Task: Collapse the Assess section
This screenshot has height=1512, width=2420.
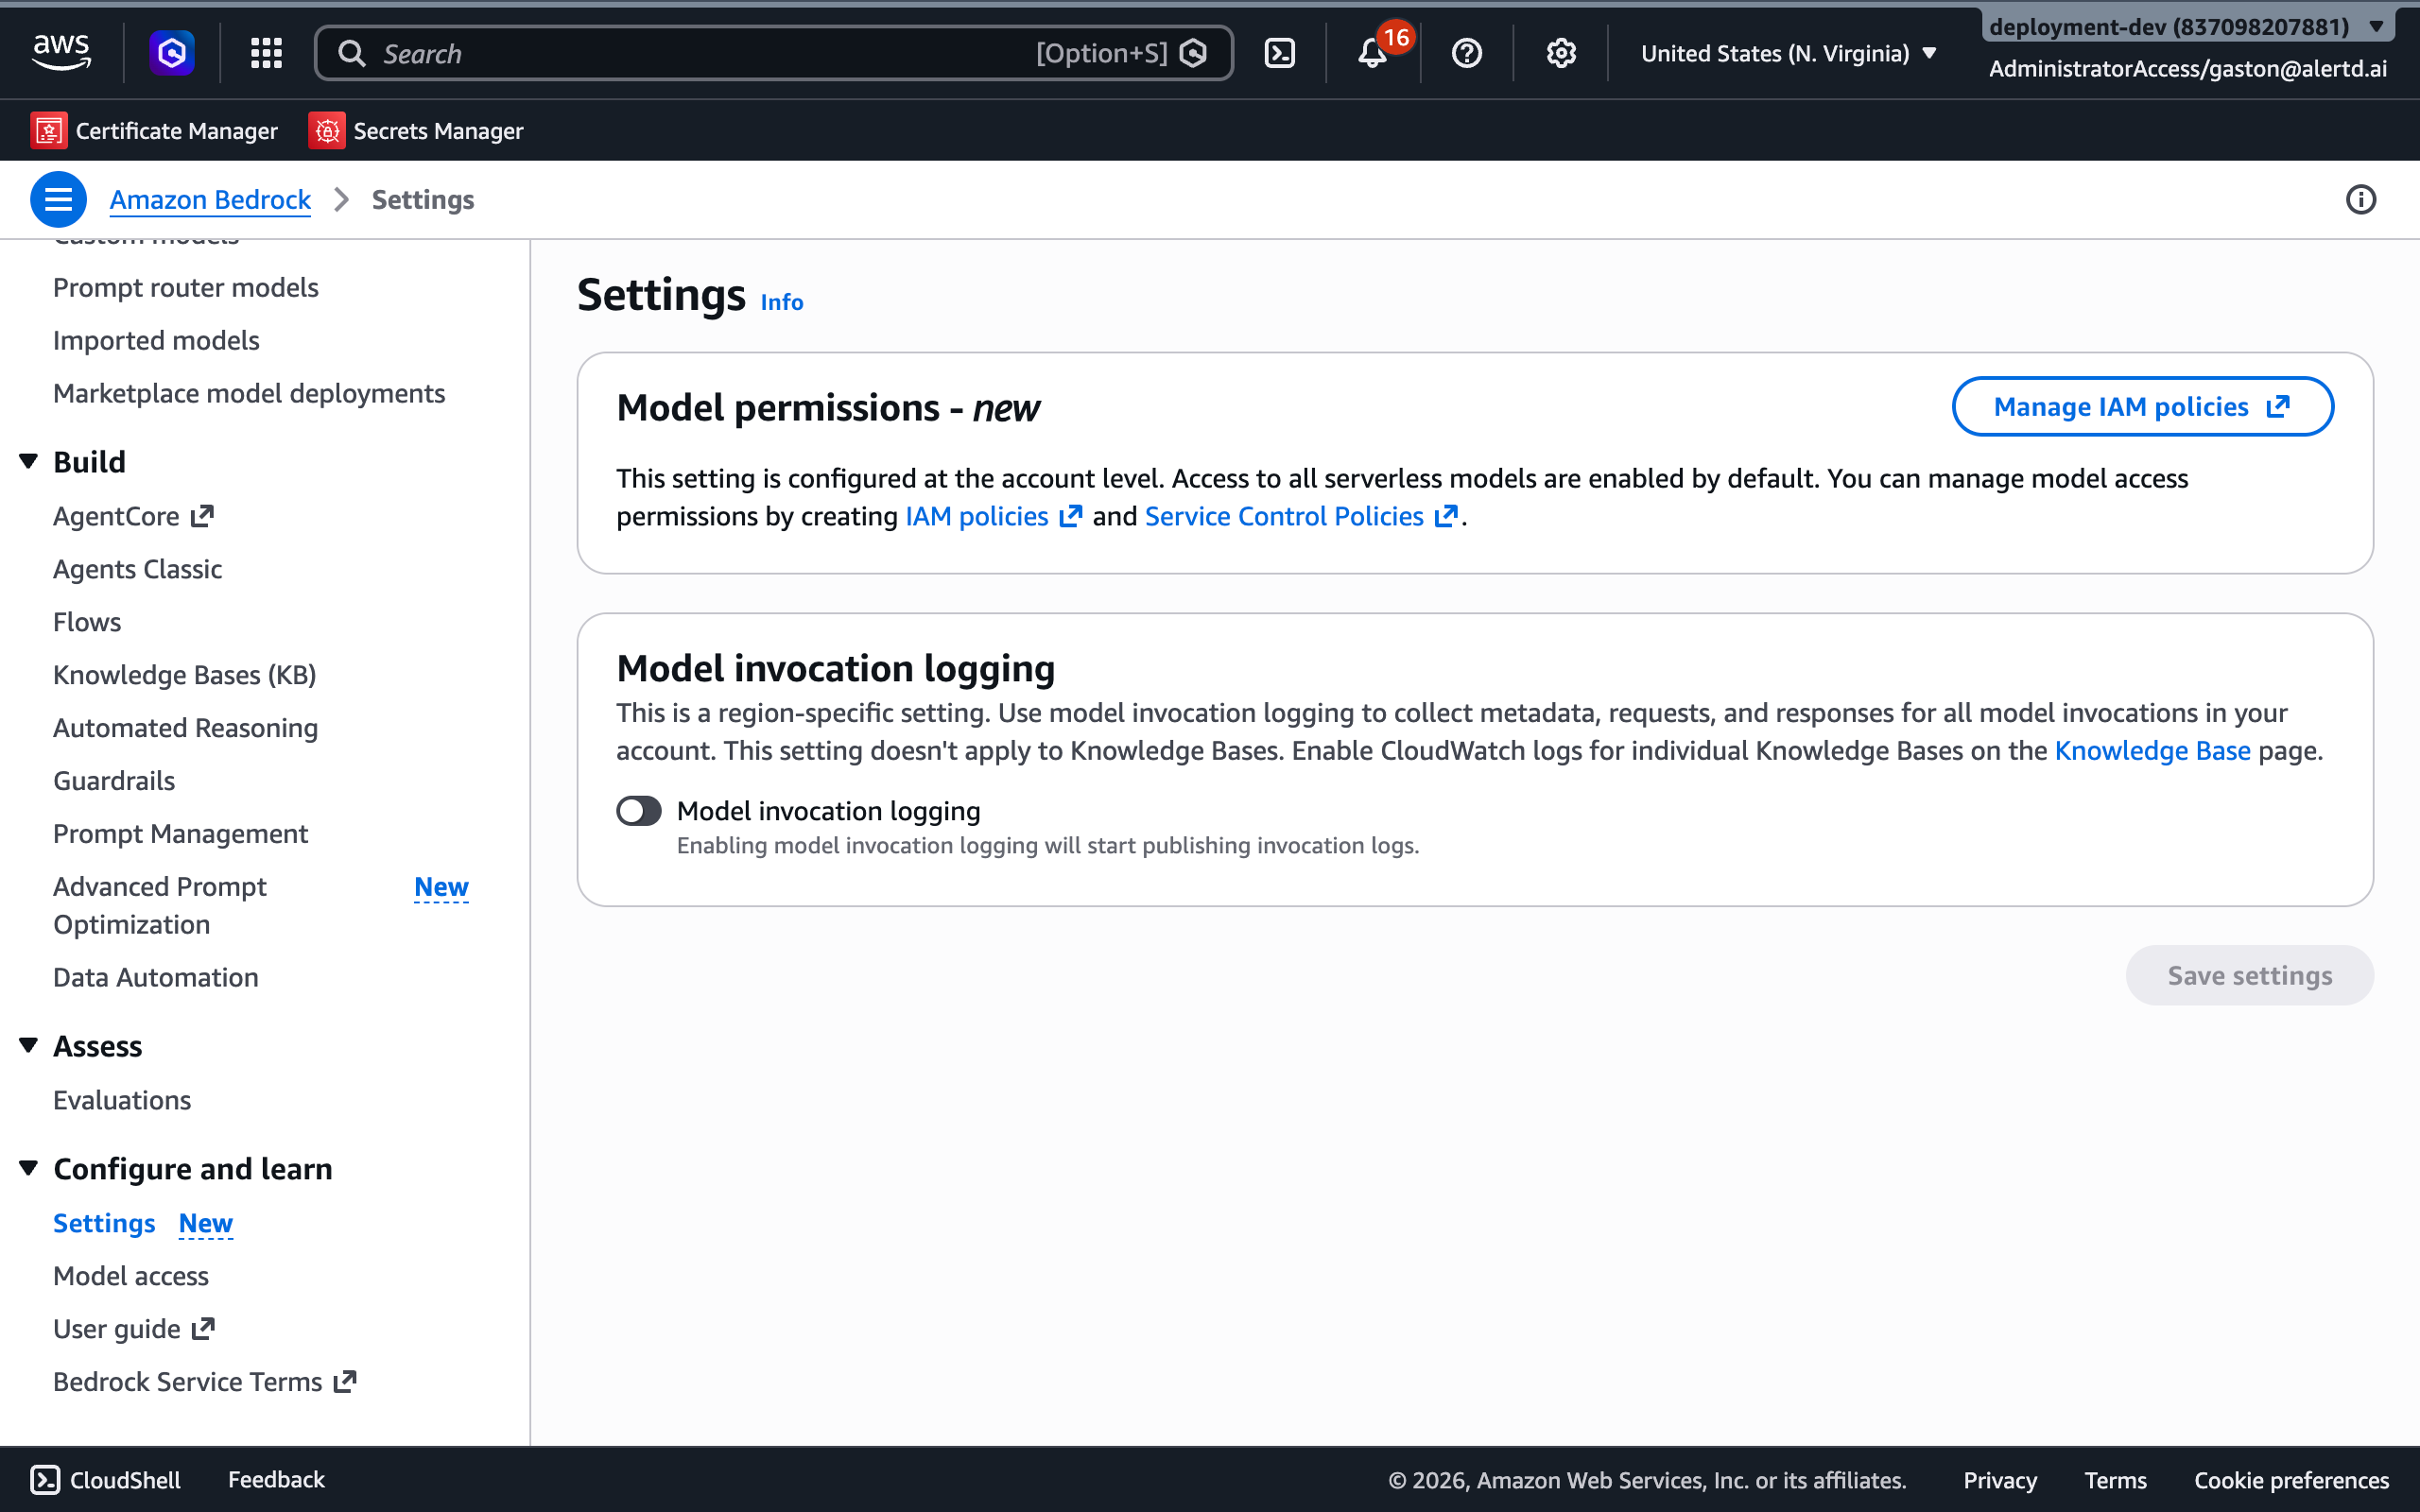Action: click(29, 1046)
